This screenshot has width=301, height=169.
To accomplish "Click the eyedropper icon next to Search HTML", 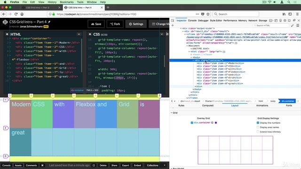I will pos(292,25).
